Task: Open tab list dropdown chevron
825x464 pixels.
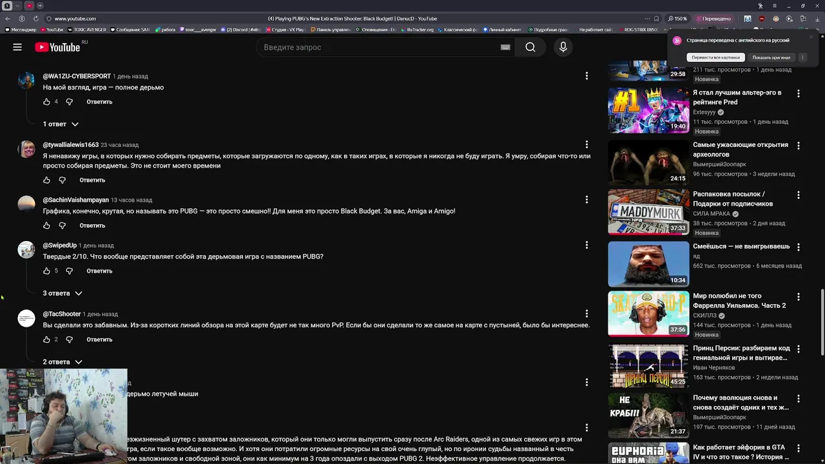Action: point(17,6)
